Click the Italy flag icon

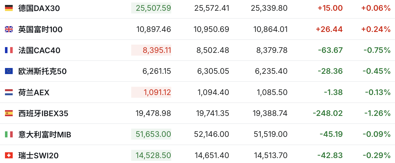point(9,134)
